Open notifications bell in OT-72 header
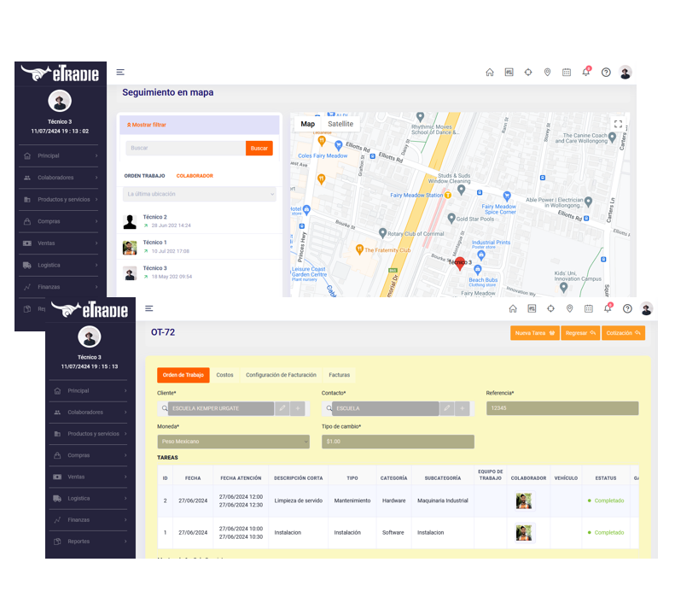The height and width of the screenshot is (609, 675). [608, 307]
